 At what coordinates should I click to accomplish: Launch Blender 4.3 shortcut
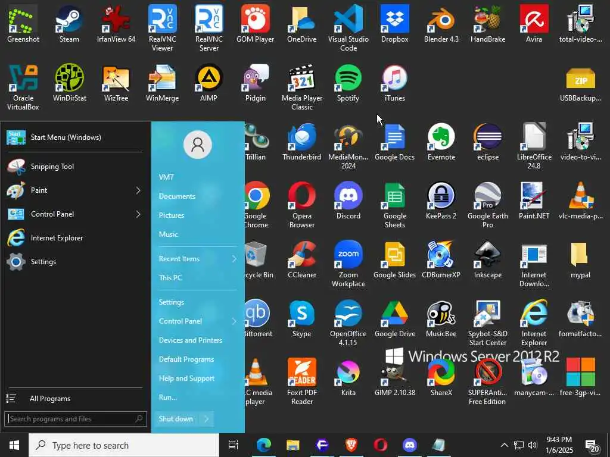(x=441, y=23)
